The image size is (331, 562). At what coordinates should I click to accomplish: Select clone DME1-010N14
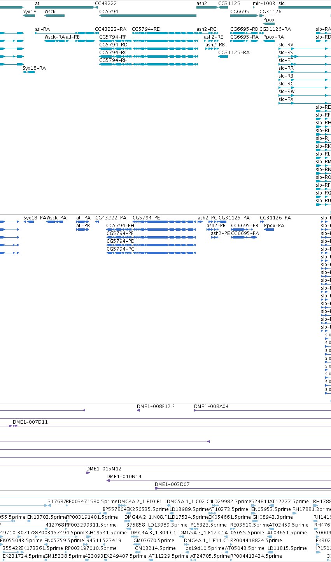(124, 477)
